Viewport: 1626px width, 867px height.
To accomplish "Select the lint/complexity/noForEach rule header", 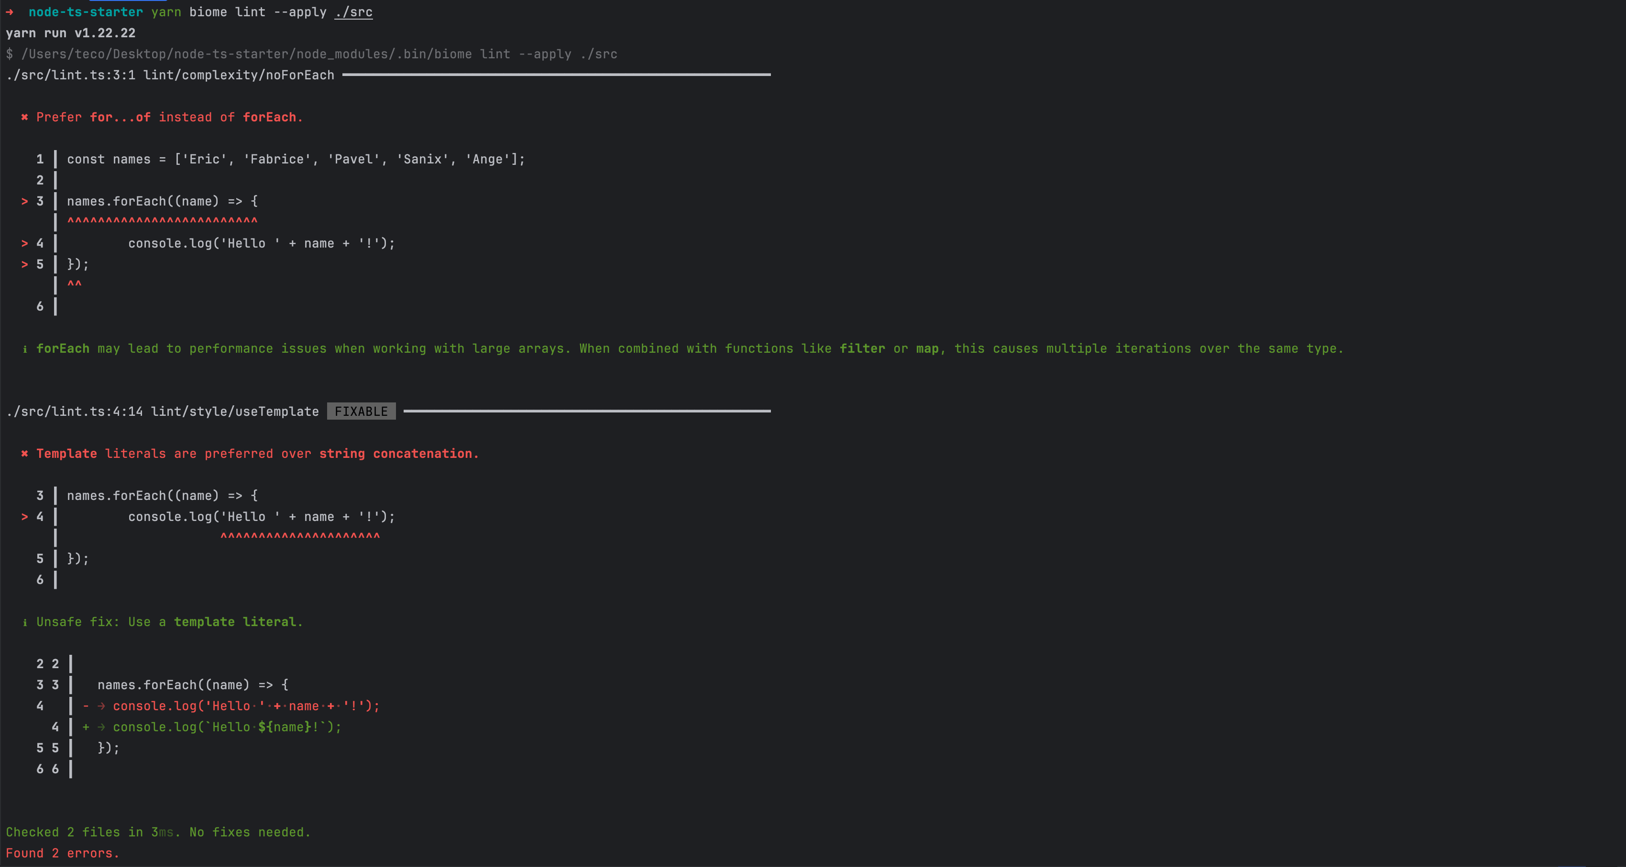I will [172, 75].
